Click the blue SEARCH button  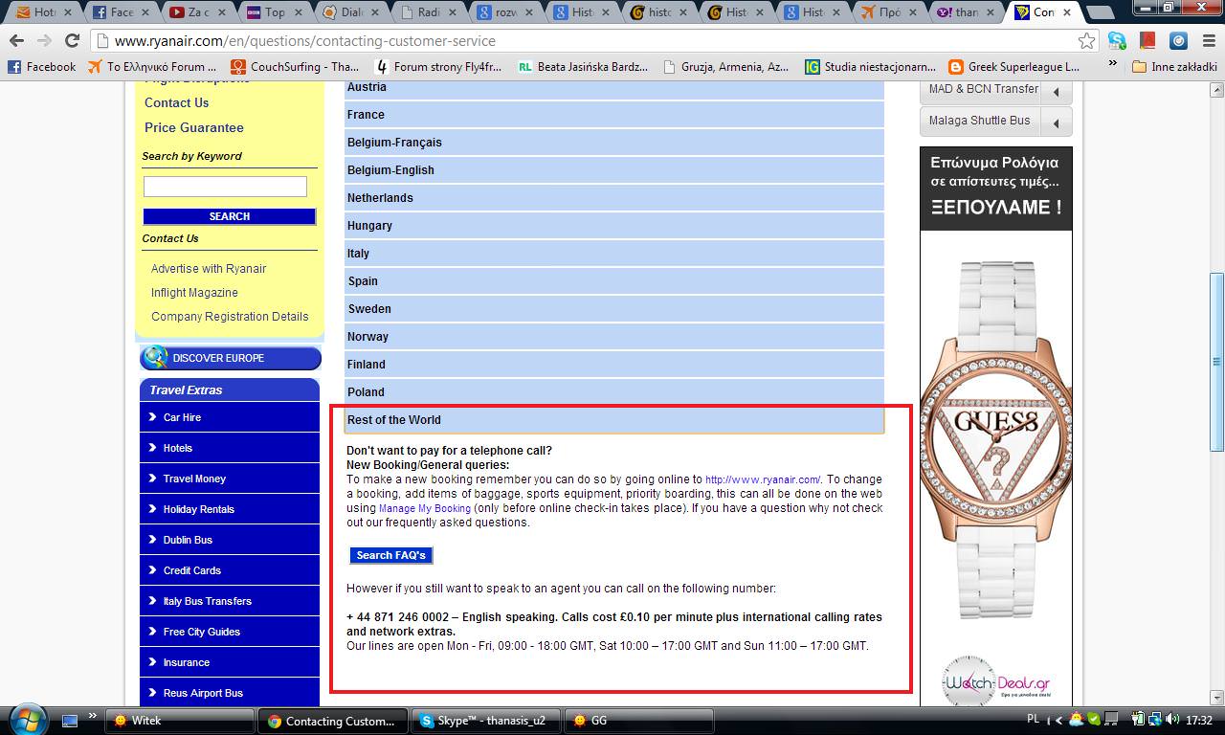click(x=230, y=216)
